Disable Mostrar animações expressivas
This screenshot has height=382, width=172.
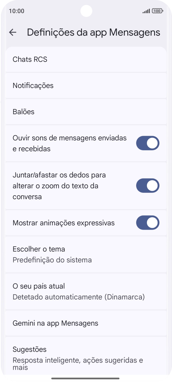(x=147, y=223)
